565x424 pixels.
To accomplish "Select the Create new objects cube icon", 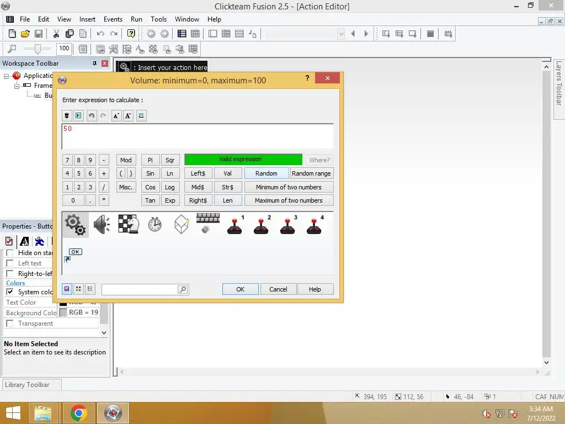I will point(182,224).
